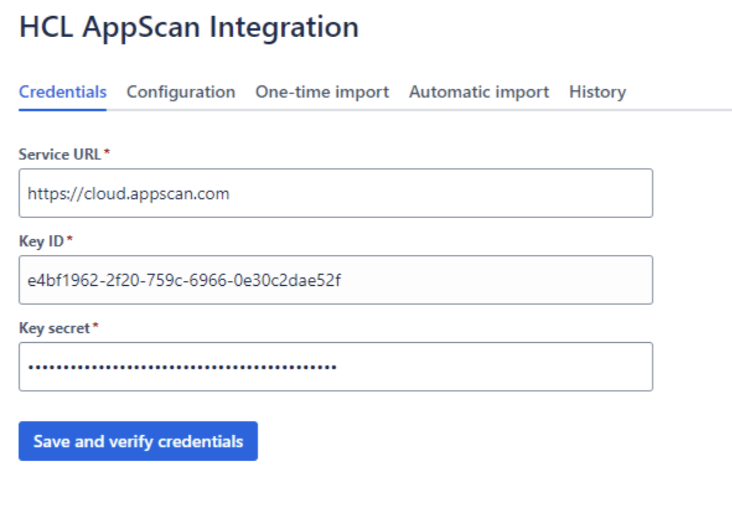Click inside the Key ID field
This screenshot has height=522, width=732.
point(465,280)
